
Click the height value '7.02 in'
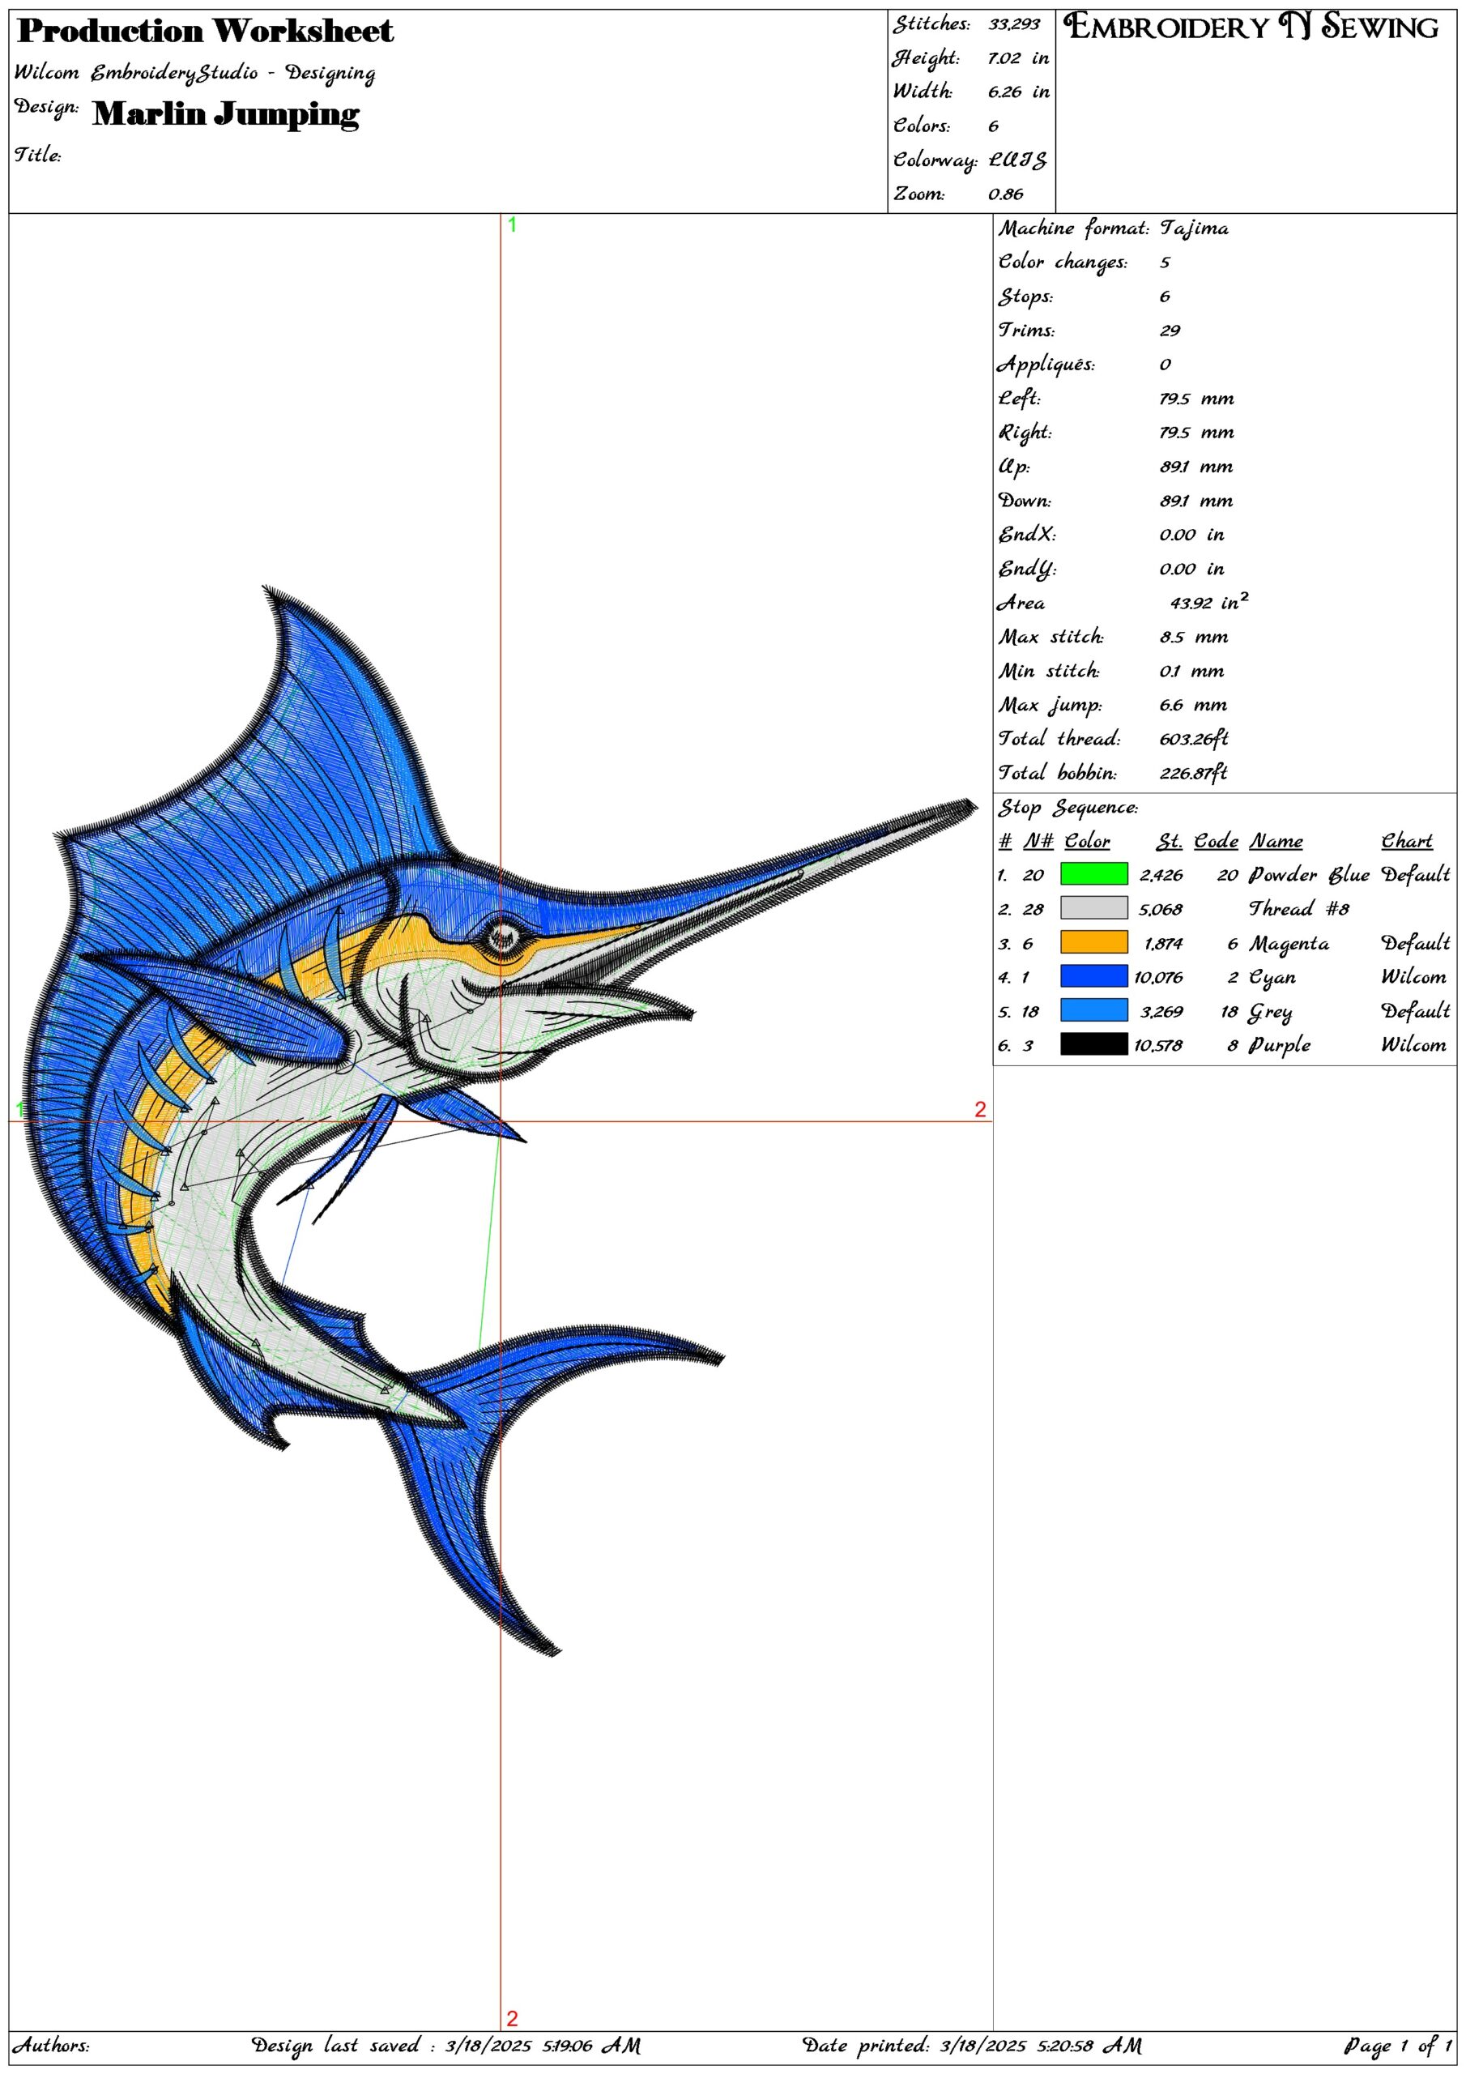(1018, 58)
